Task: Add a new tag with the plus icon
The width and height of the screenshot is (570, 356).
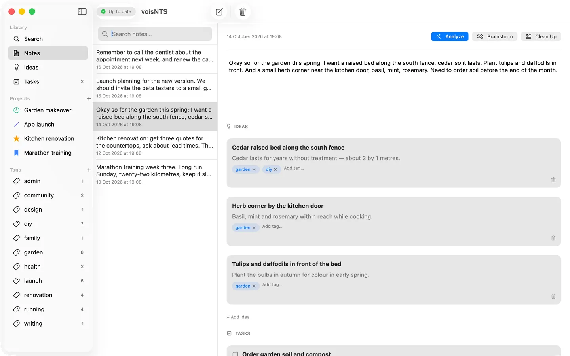Action: point(89,170)
